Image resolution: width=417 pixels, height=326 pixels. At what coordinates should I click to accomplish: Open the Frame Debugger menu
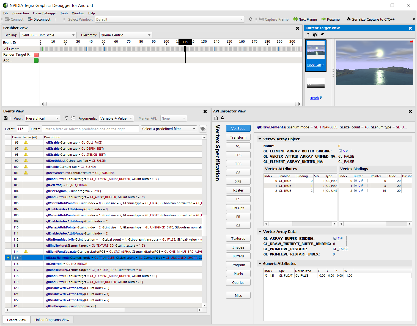[45, 13]
